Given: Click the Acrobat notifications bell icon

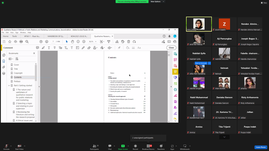Looking at the screenshot, I should point(169,36).
